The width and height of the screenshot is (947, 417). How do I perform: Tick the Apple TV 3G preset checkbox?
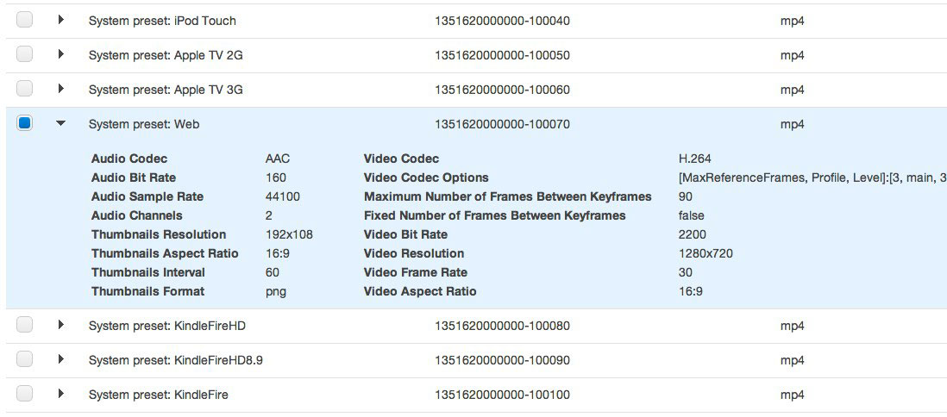24,89
